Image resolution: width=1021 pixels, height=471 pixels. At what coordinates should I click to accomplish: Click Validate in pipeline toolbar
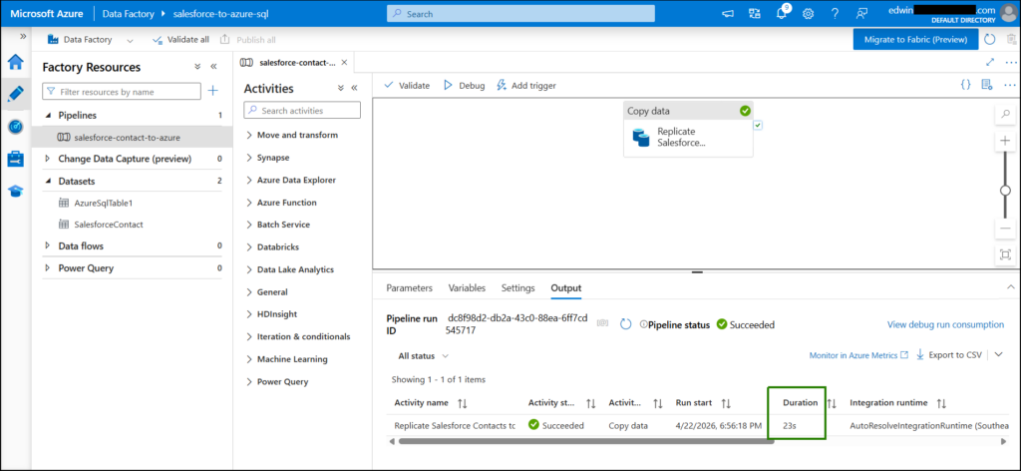pyautogui.click(x=407, y=86)
